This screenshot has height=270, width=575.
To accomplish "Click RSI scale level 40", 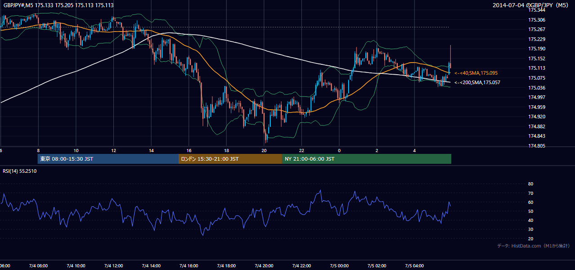I will coord(530,220).
